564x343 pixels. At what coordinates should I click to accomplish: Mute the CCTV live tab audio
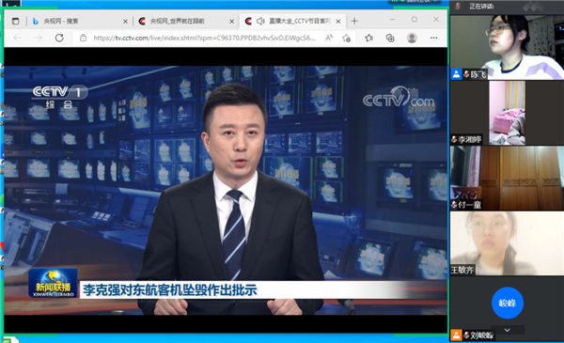pos(260,22)
